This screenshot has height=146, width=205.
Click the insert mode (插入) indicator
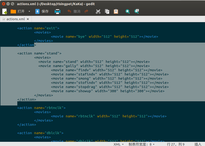pyautogui.click(x=198, y=144)
